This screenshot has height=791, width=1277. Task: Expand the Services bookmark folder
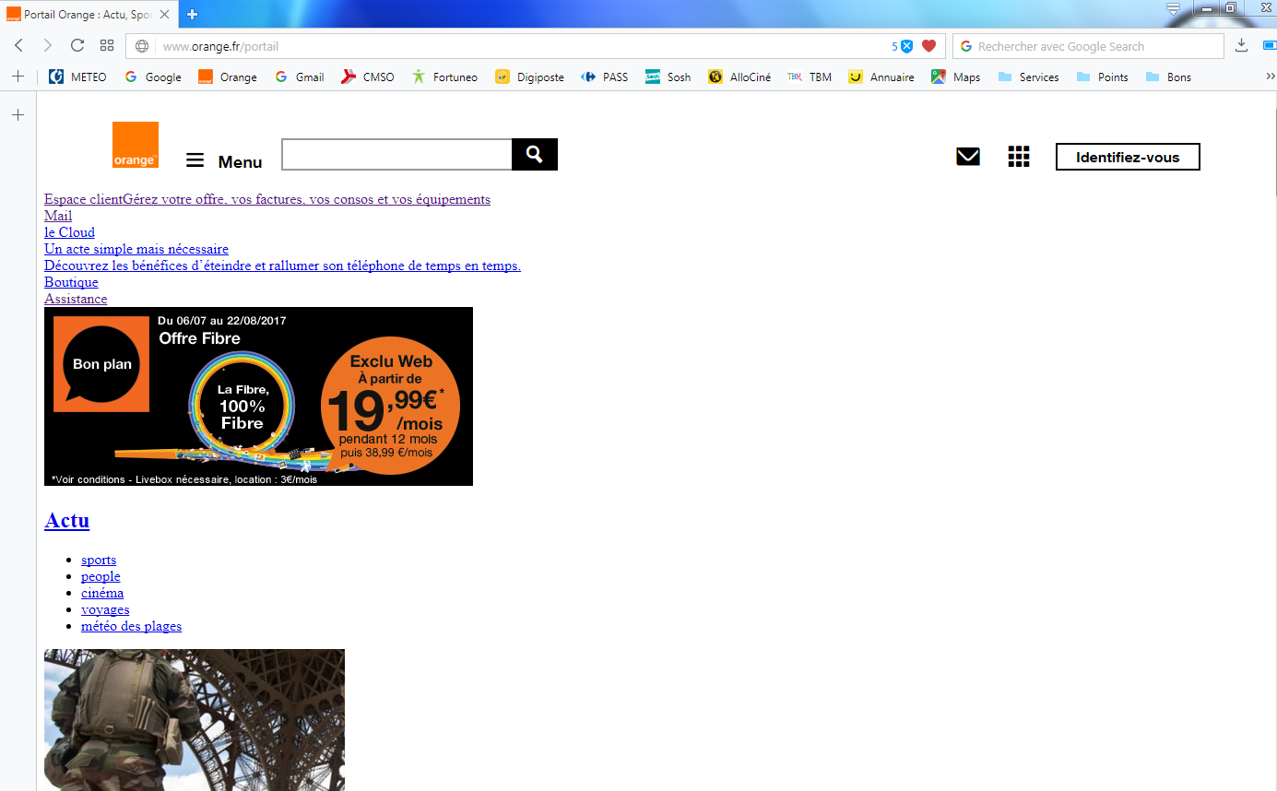(x=1028, y=77)
